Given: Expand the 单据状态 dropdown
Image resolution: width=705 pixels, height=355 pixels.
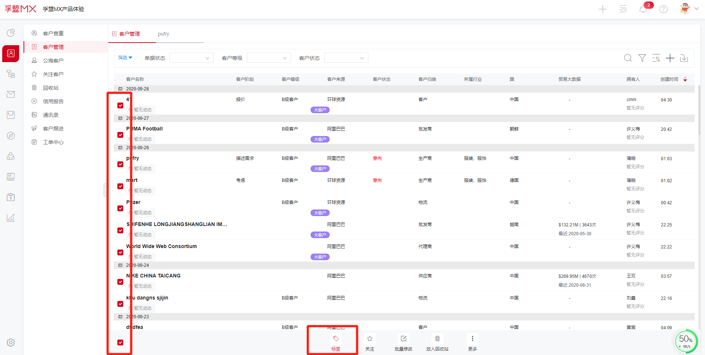Looking at the screenshot, I should (x=191, y=58).
